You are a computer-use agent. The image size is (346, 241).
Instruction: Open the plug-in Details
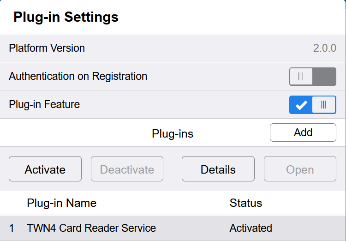click(218, 169)
